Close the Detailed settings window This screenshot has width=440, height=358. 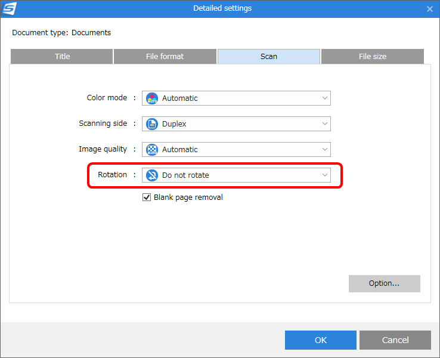pos(430,9)
